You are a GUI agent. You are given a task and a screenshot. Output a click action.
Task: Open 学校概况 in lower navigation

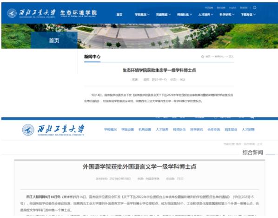(x=111, y=129)
